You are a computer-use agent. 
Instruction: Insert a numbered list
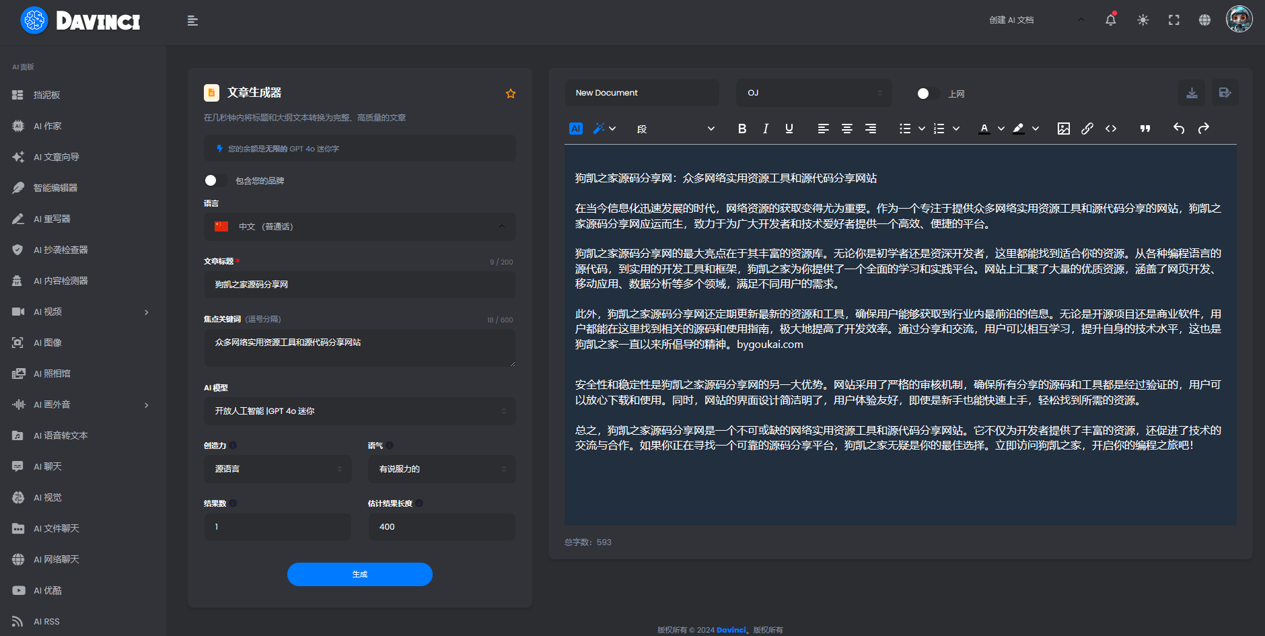click(x=939, y=129)
